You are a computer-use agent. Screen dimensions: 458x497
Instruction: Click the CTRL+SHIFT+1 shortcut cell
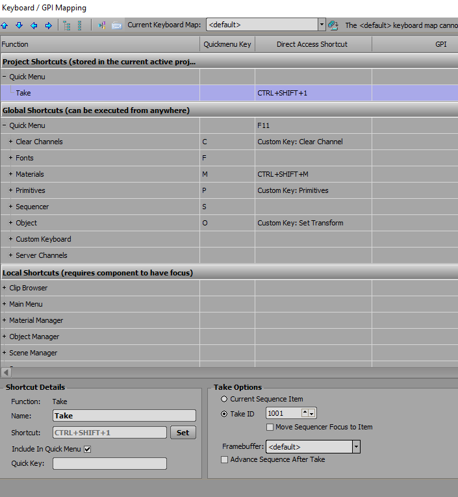(x=313, y=93)
